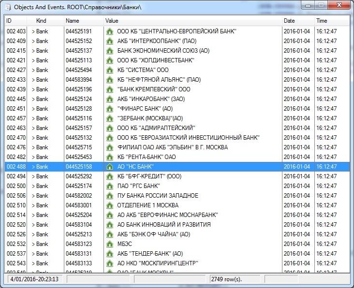354x288 pixels.
Task: Click the icon beside КБ "СИСТЕМА" ООО
Action: pos(109,70)
